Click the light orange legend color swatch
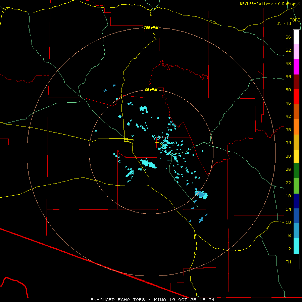The height and width of the screenshot is (302, 302). click(296, 127)
